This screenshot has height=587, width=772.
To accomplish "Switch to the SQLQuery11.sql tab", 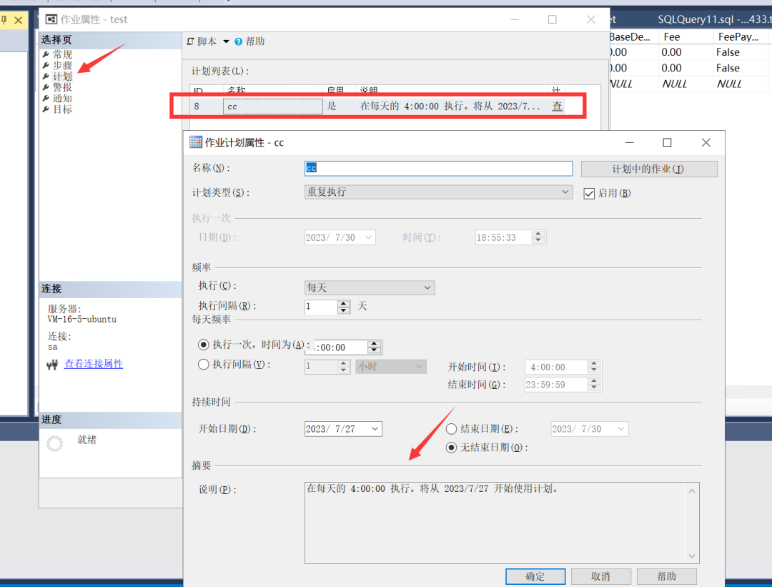I will pos(714,19).
